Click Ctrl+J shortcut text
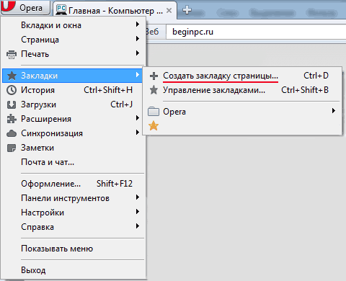The image size is (346, 281). coord(121,104)
